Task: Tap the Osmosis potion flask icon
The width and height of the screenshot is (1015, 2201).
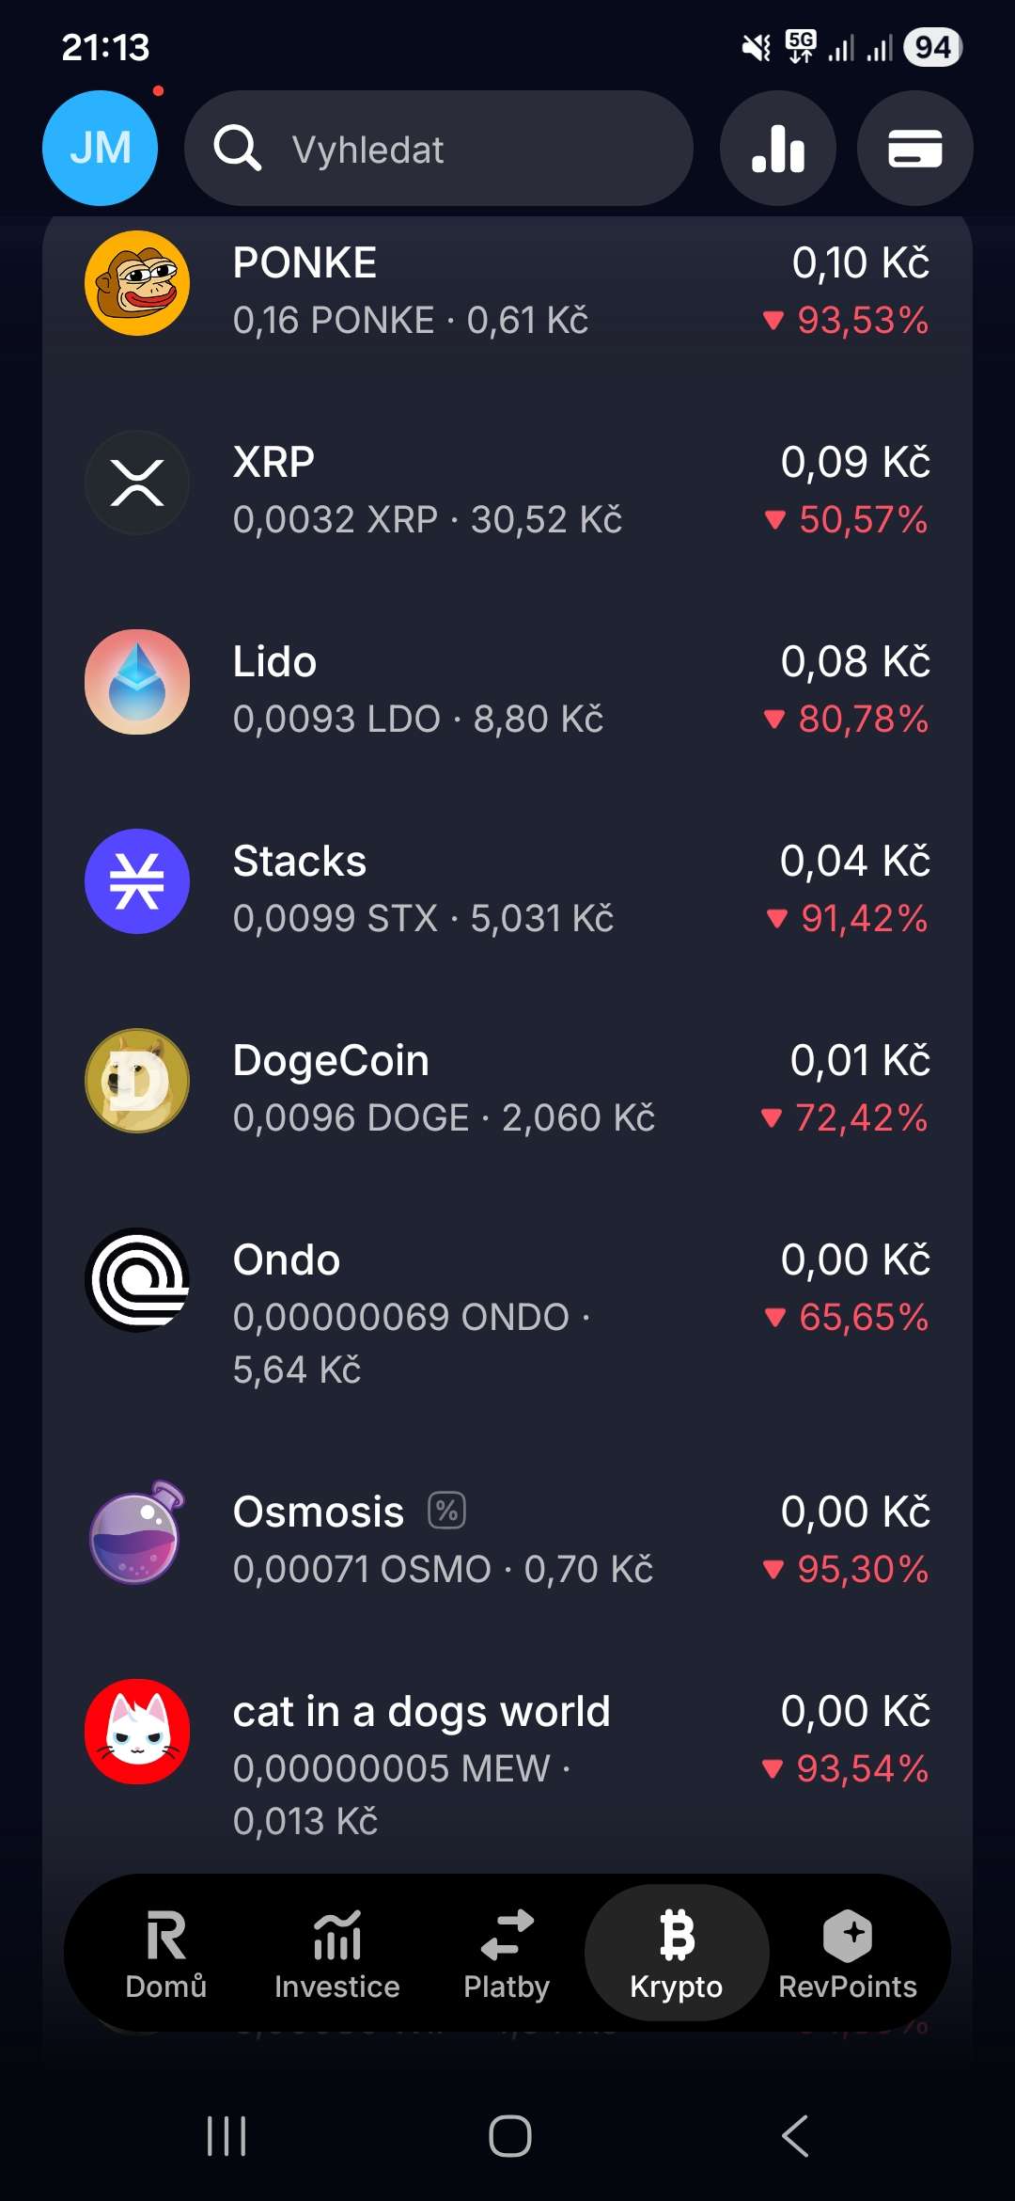Action: [x=137, y=1533]
